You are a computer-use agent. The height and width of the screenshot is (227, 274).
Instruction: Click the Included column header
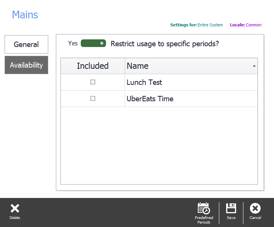(x=93, y=66)
